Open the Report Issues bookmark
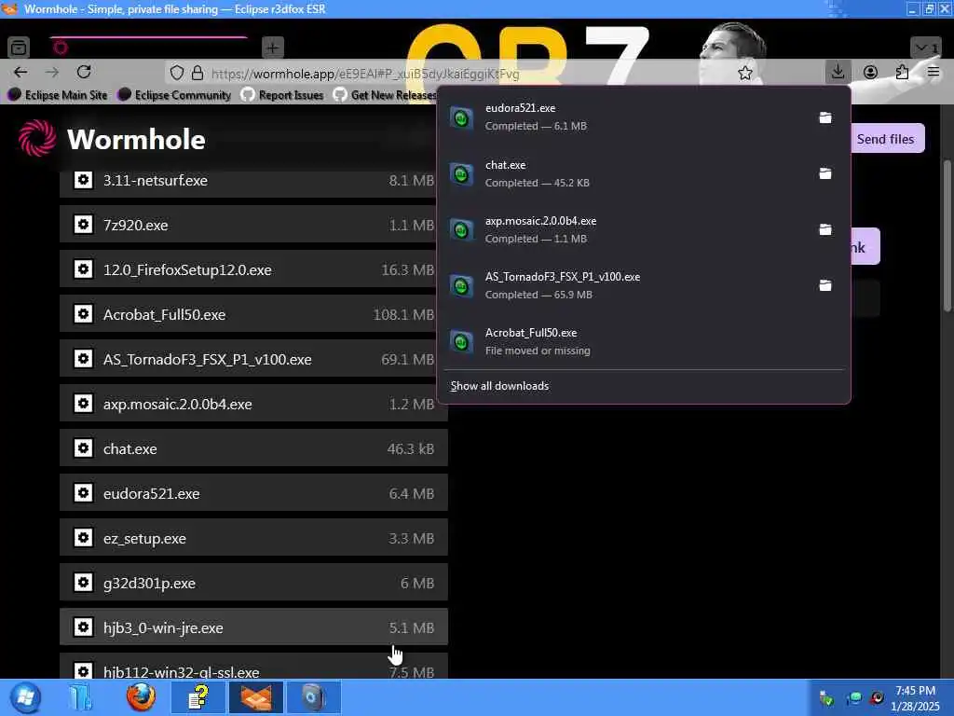This screenshot has width=954, height=716. (x=282, y=95)
